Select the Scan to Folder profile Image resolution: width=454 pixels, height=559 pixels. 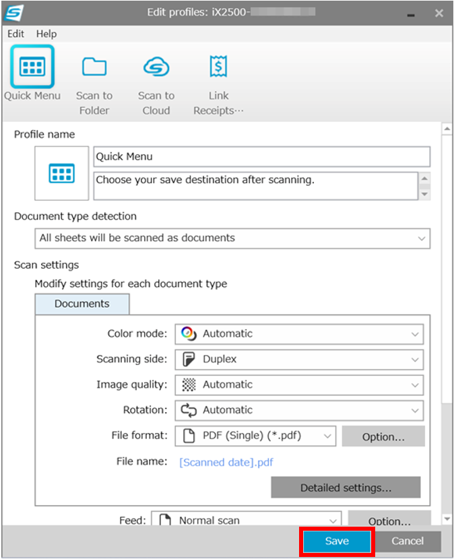[x=94, y=86]
